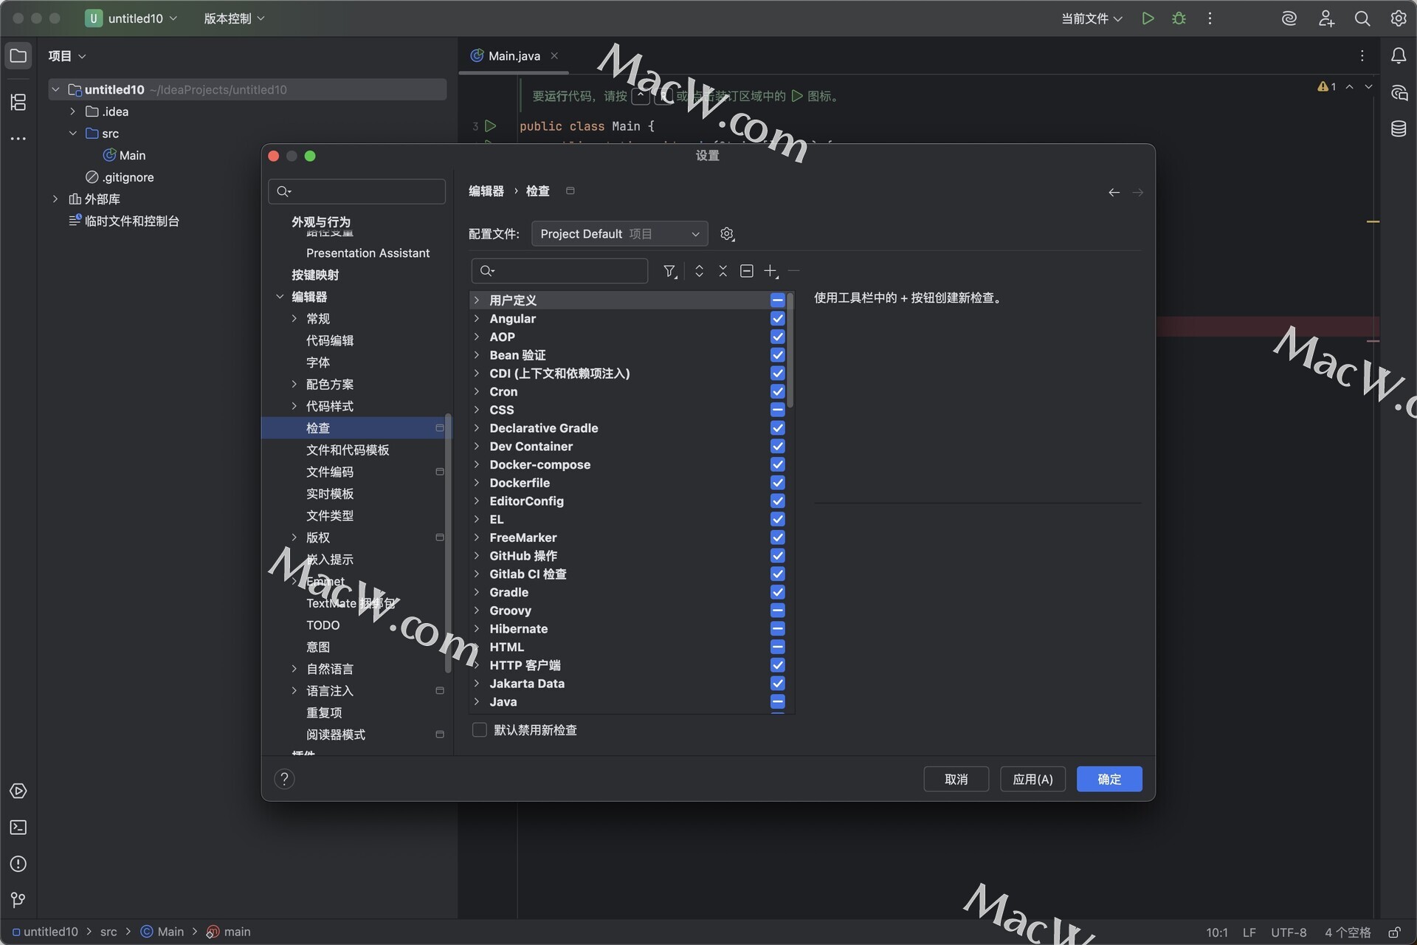
Task: Focus the settings search field
Action: (x=357, y=192)
